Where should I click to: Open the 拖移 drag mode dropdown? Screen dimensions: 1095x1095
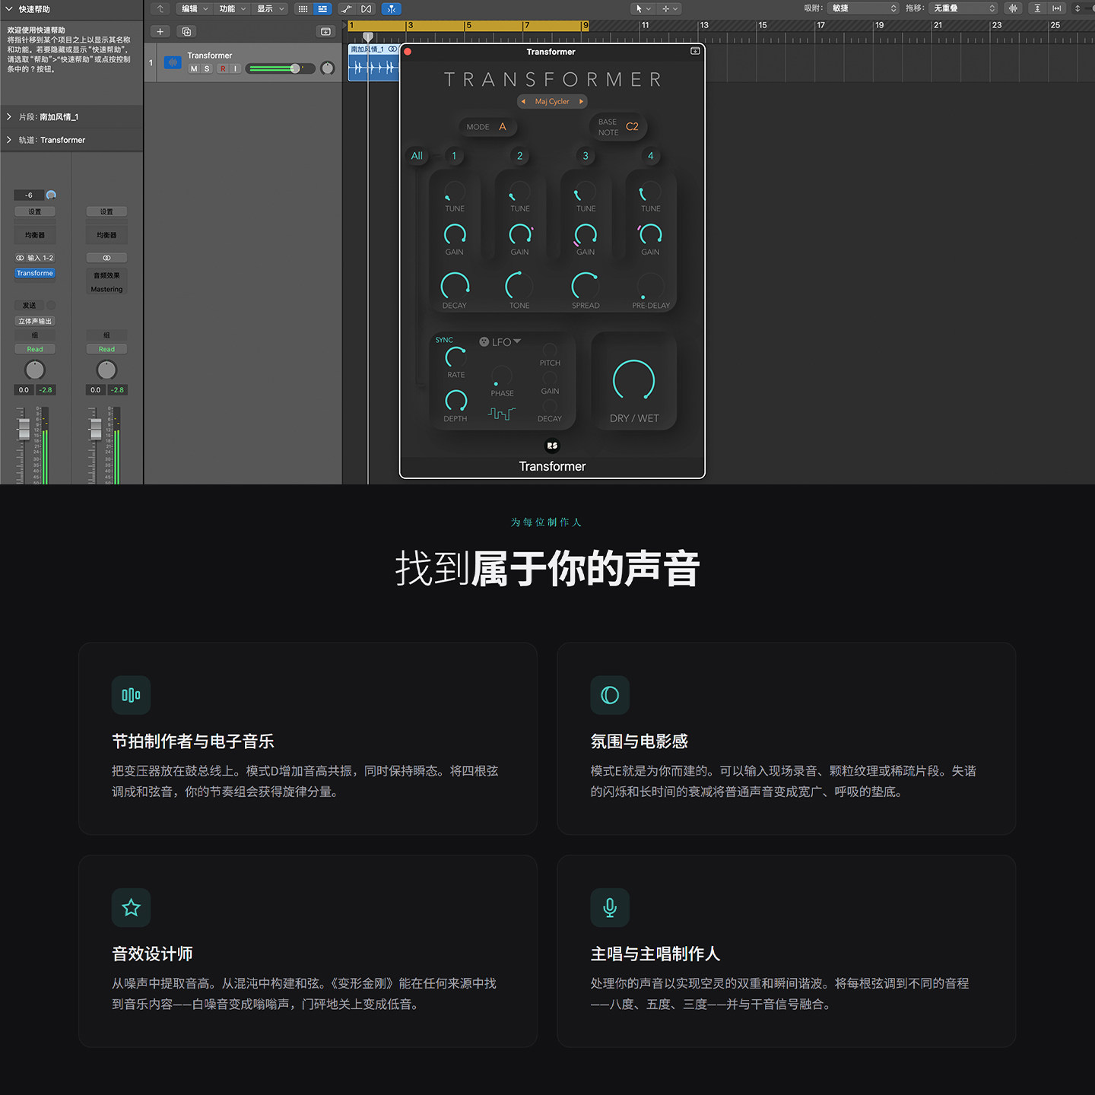coord(964,8)
